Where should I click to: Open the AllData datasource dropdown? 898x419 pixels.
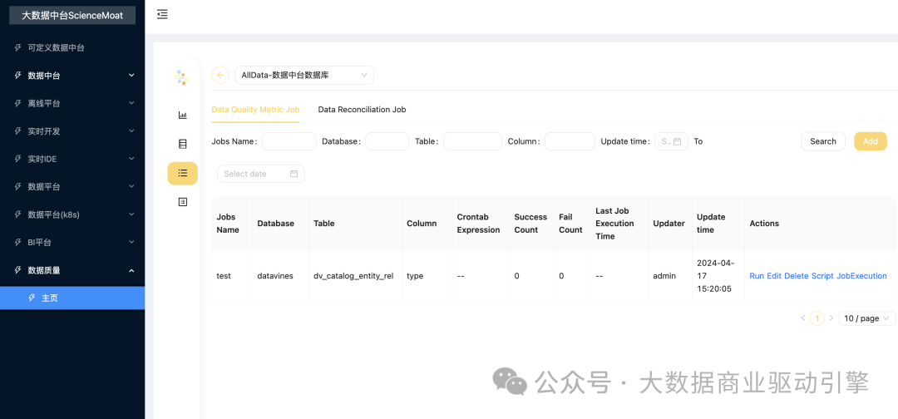[304, 75]
